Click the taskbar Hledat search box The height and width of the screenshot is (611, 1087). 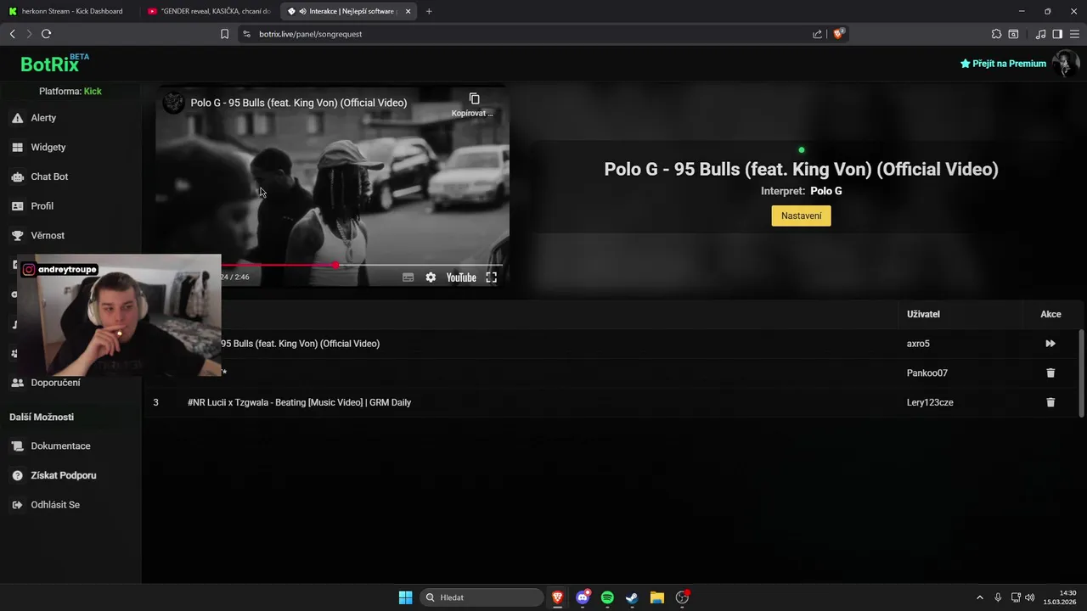(x=482, y=597)
